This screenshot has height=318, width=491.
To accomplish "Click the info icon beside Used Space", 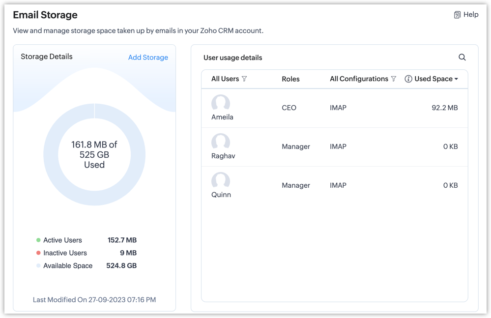I will click(x=408, y=79).
